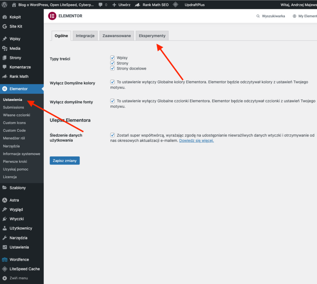Image resolution: width=317 pixels, height=284 pixels.
Task: Click the LiteSpeed Cache sidebar icon
Action: click(5, 269)
